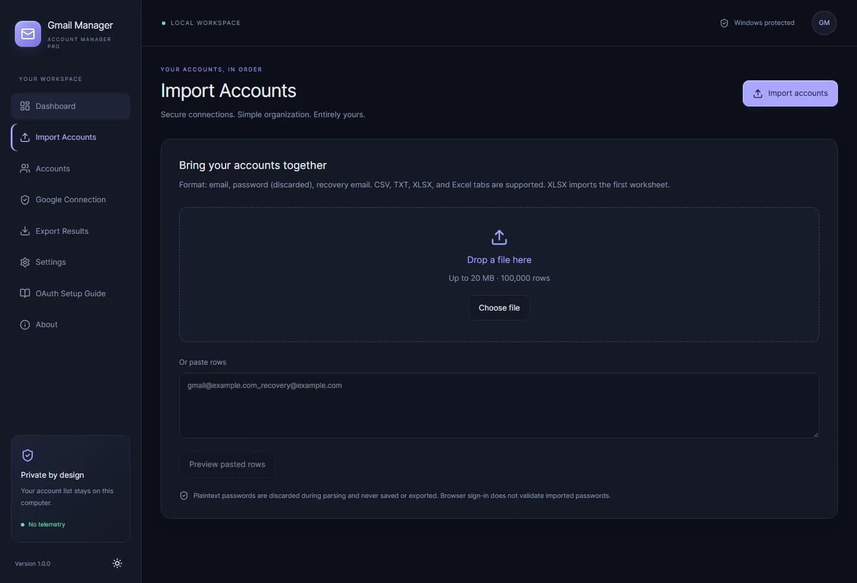Click the Settings gear icon
The image size is (857, 583).
click(x=25, y=262)
